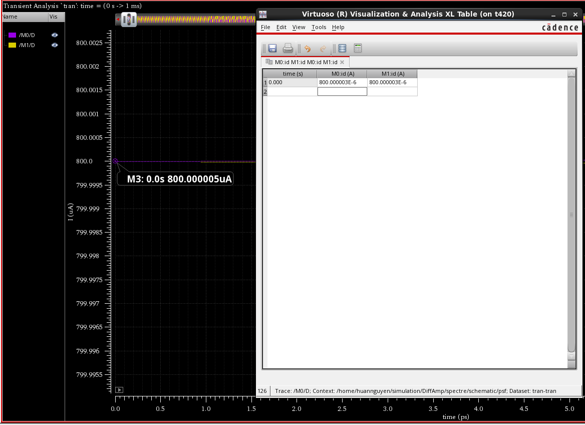The height and width of the screenshot is (425, 585).
Task: Open the Calculator icon in toolbar
Action: [358, 48]
